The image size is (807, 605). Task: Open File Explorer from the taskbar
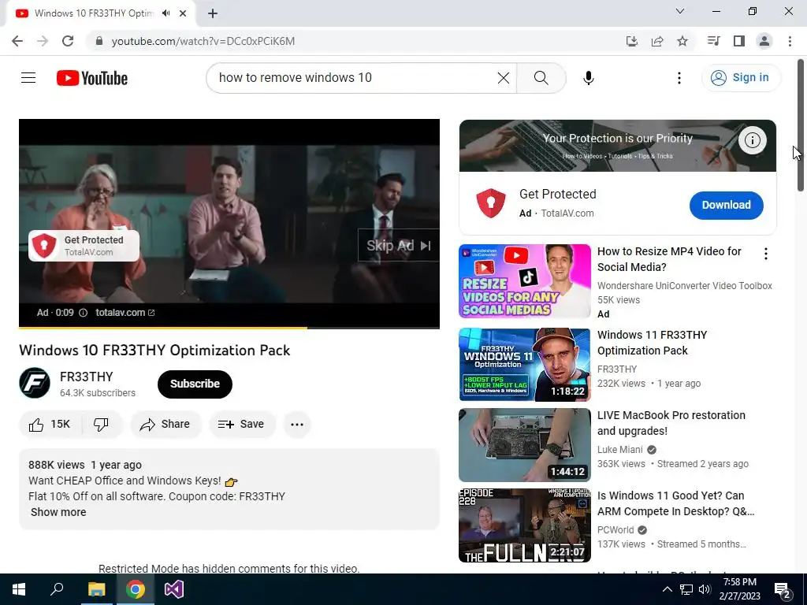pos(96,589)
